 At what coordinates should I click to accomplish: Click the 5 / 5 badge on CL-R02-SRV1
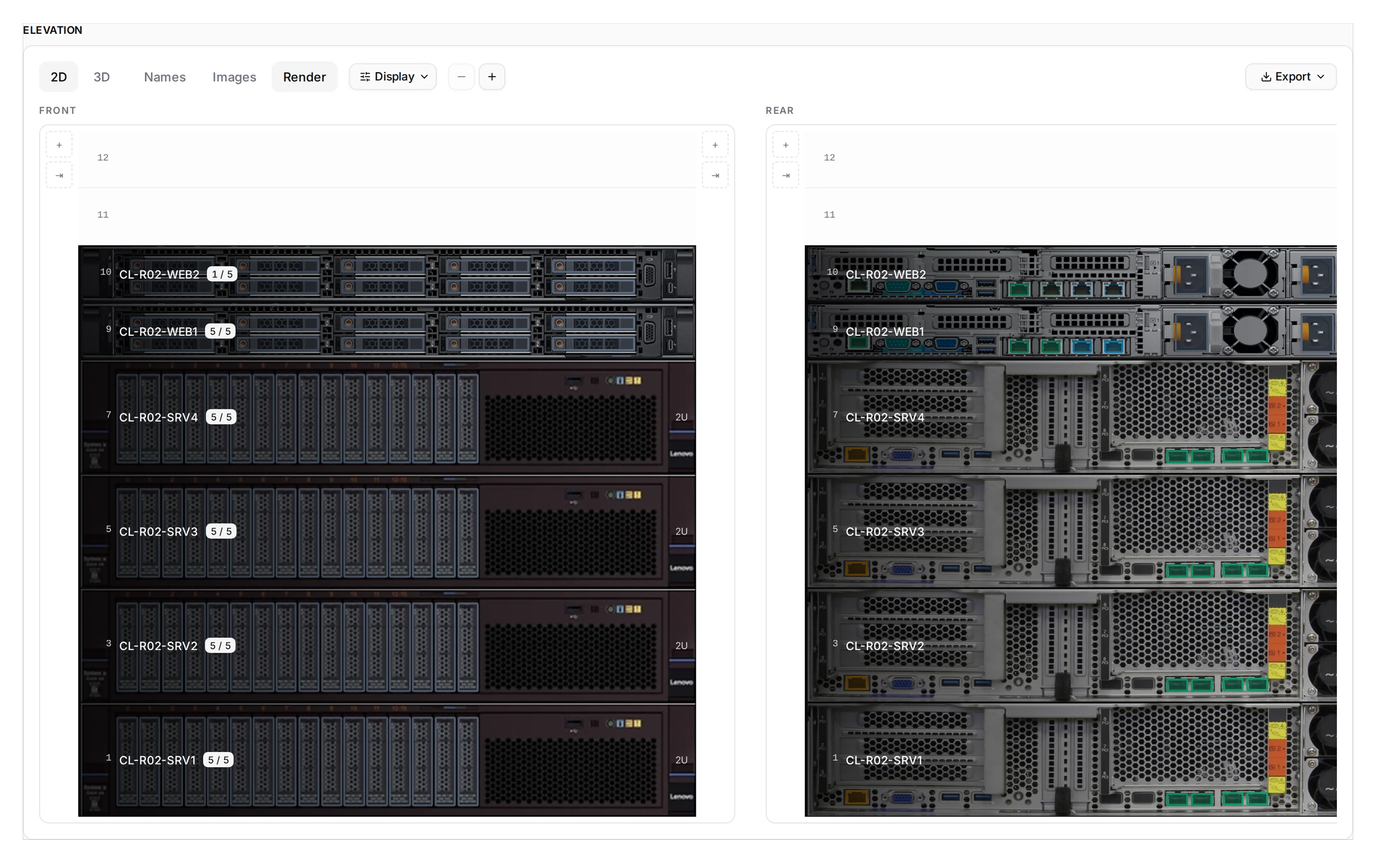[219, 760]
